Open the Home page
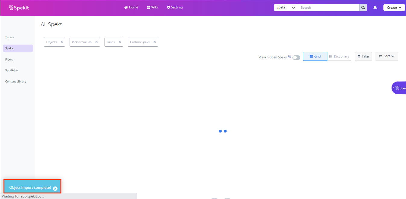The image size is (406, 199). [131, 7]
